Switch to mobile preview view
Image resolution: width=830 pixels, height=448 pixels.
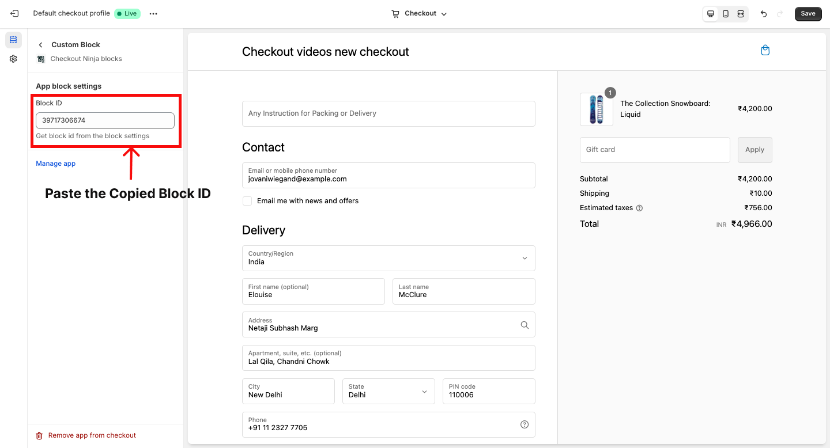(726, 14)
